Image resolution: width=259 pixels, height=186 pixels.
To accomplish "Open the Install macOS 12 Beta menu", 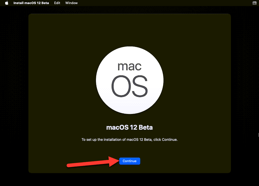I will (31, 3).
